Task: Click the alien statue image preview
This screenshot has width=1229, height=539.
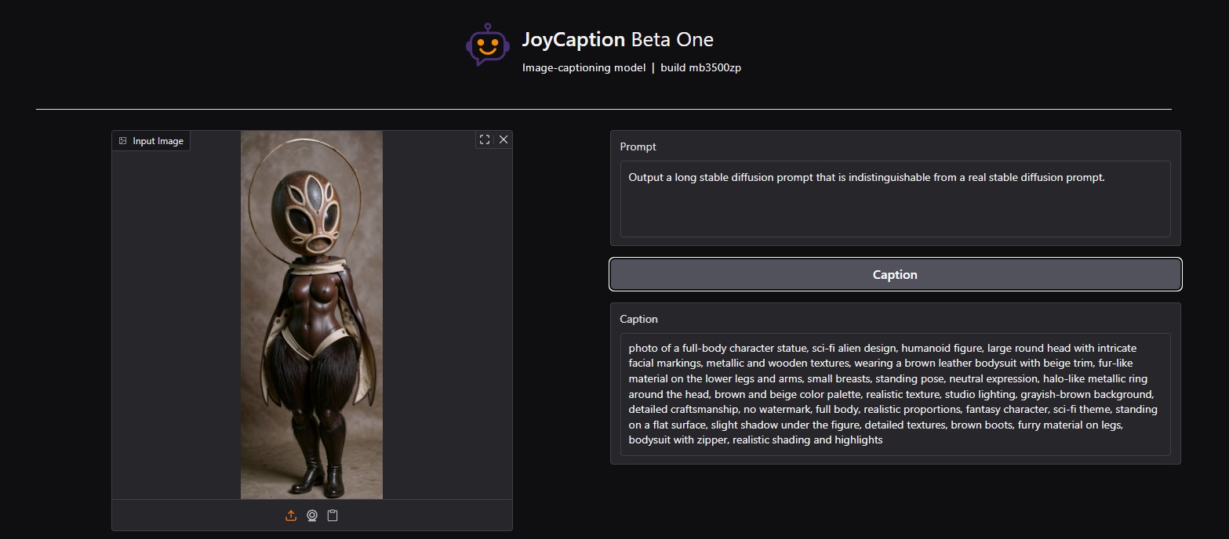Action: click(311, 313)
